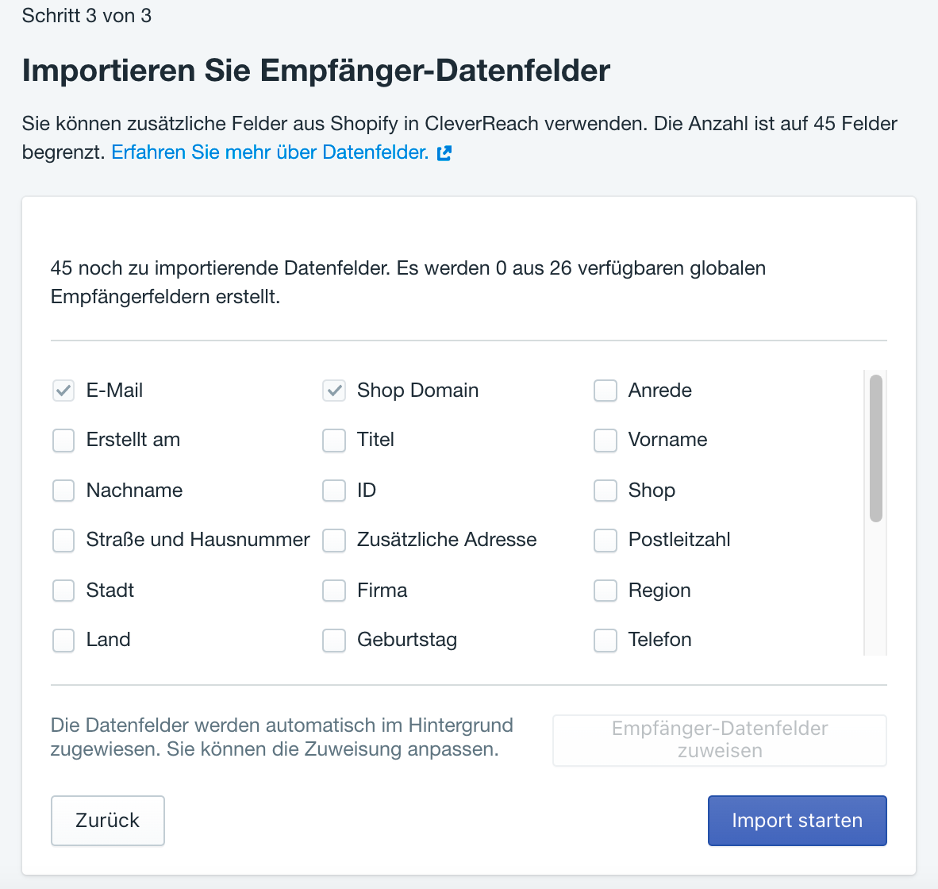This screenshot has height=889, width=938.
Task: Select the Geburtstag checkbox
Action: (x=334, y=640)
